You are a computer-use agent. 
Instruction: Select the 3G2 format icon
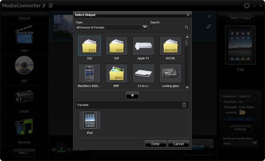click(x=89, y=45)
